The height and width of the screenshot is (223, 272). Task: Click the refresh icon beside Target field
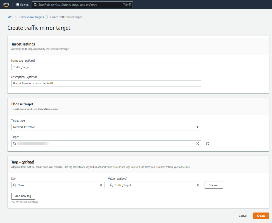[x=208, y=144]
